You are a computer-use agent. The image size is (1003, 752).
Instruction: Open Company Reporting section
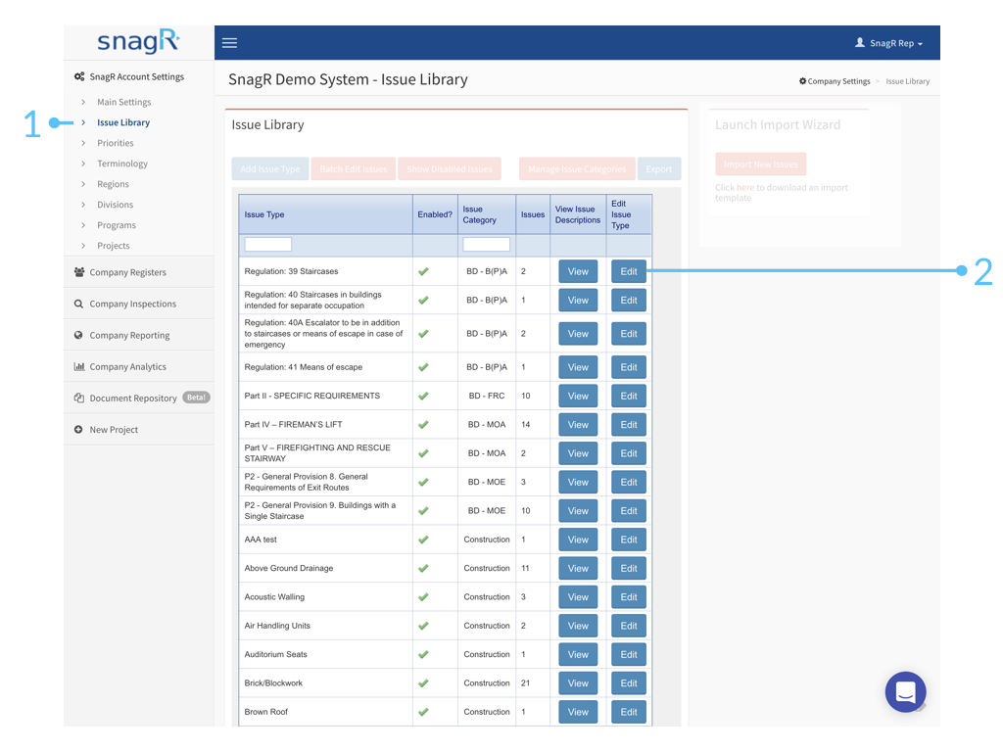click(130, 335)
